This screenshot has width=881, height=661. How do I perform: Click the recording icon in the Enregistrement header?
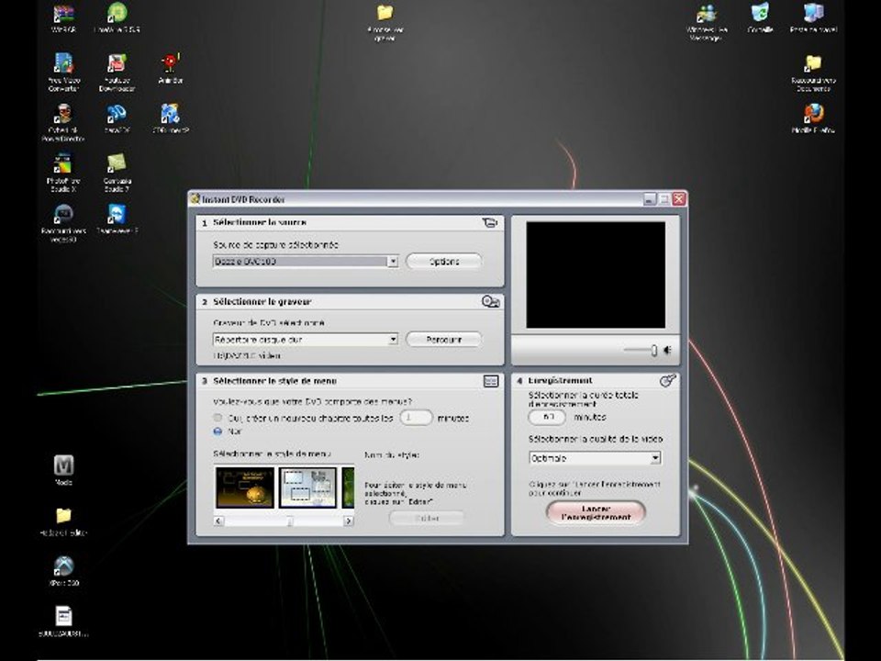coord(668,380)
